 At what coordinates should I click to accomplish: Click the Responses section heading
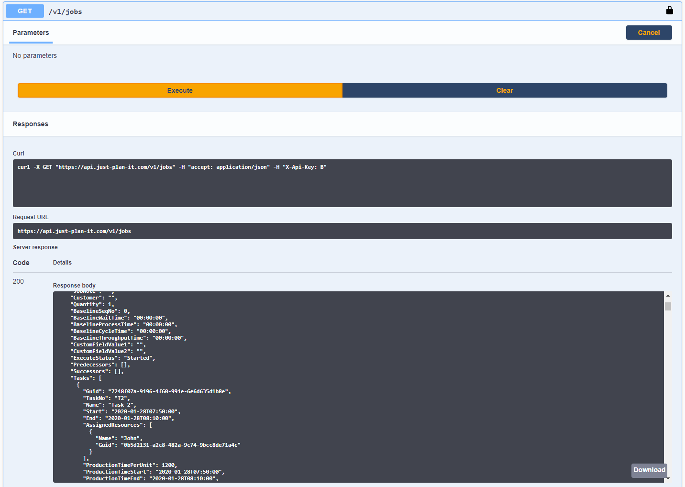coord(30,124)
